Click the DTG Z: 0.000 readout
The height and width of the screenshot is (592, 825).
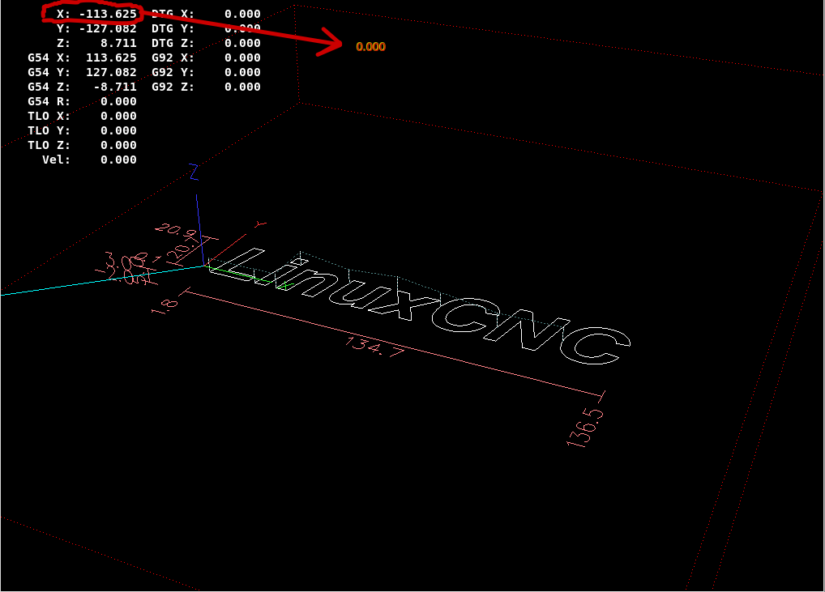pos(206,43)
